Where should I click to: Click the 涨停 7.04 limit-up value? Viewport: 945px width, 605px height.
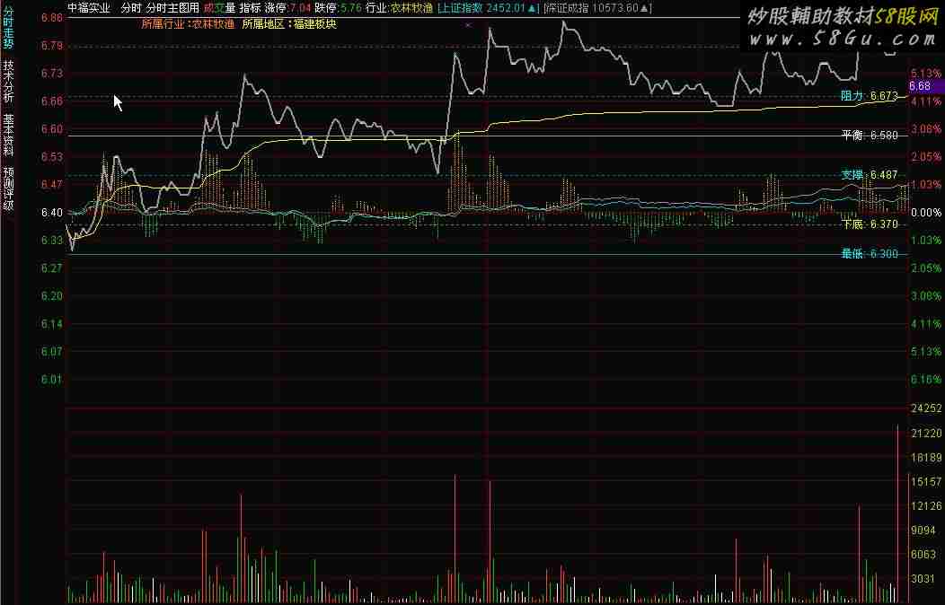[287, 8]
